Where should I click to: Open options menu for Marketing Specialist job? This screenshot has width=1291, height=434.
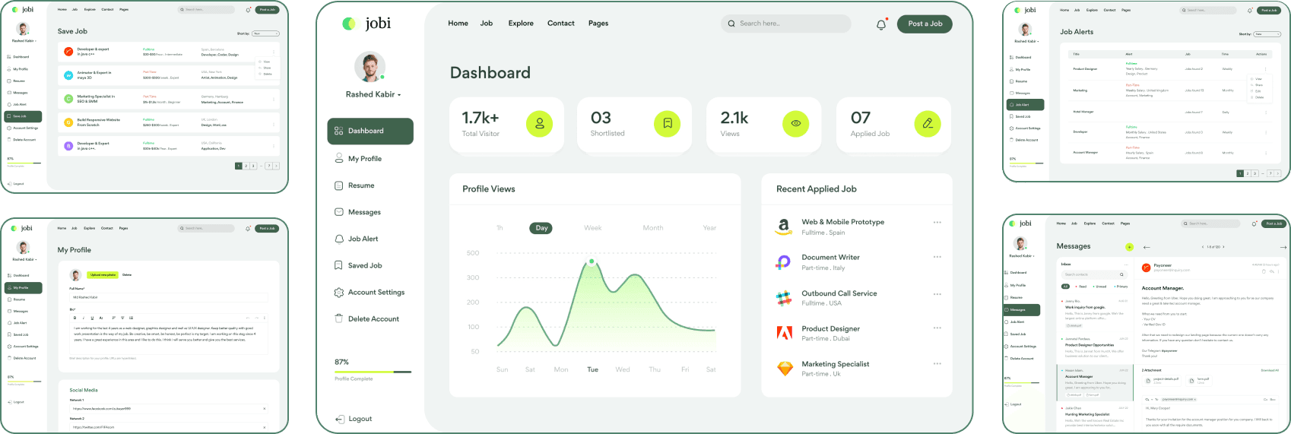click(937, 364)
